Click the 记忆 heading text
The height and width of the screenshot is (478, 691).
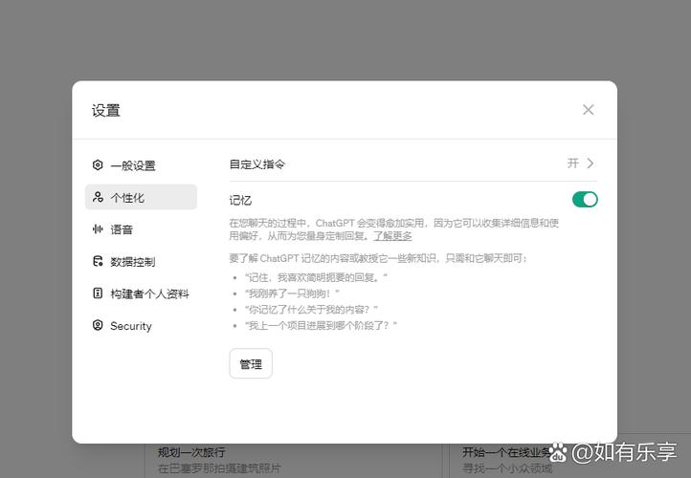pos(240,200)
